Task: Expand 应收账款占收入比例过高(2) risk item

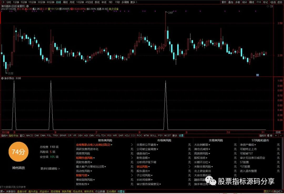Action: point(94,145)
